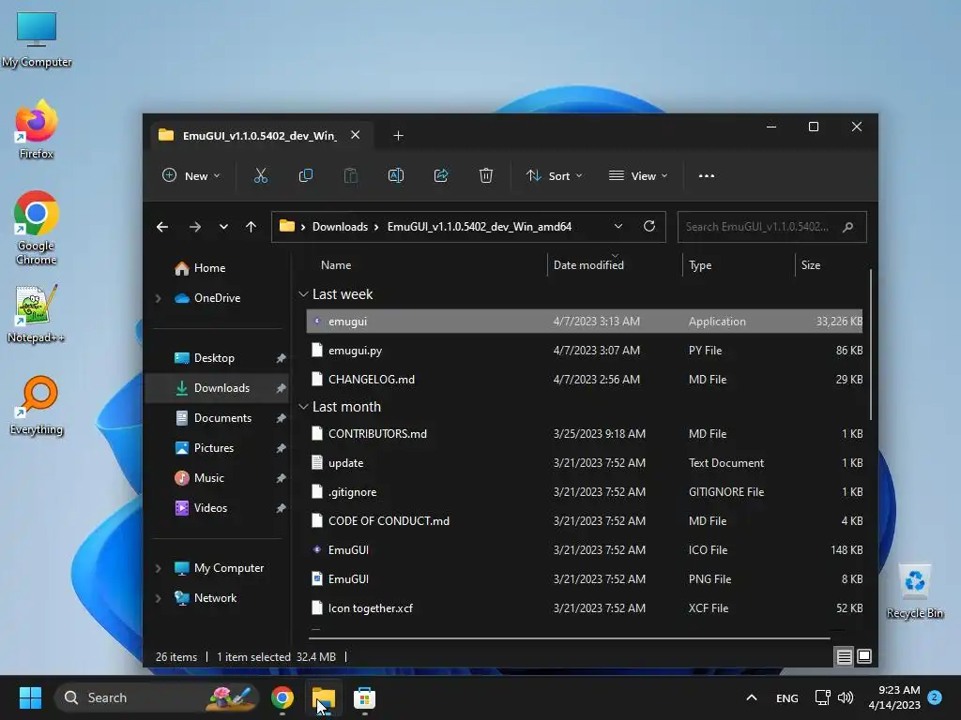Click Downloads in the address breadcrumb
The width and height of the screenshot is (961, 720).
340,227
